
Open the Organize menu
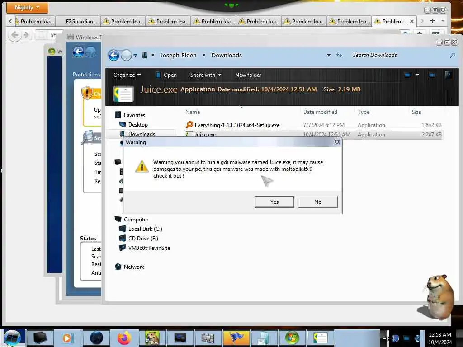[x=127, y=75]
